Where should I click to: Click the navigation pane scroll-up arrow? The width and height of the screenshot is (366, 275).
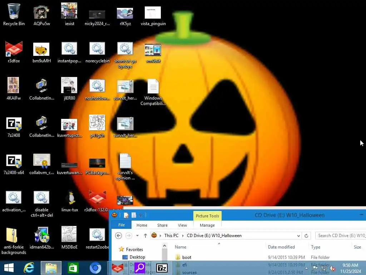click(164, 246)
